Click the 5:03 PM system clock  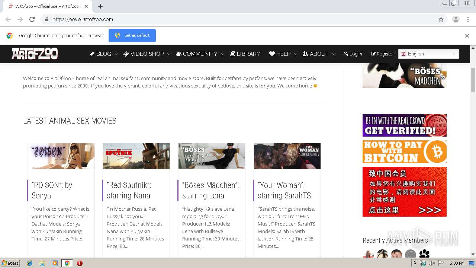pos(457,263)
